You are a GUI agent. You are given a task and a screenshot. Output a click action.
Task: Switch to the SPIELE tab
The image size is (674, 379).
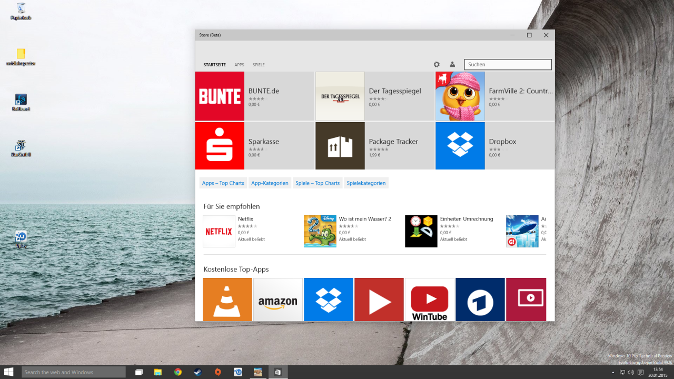pos(259,65)
